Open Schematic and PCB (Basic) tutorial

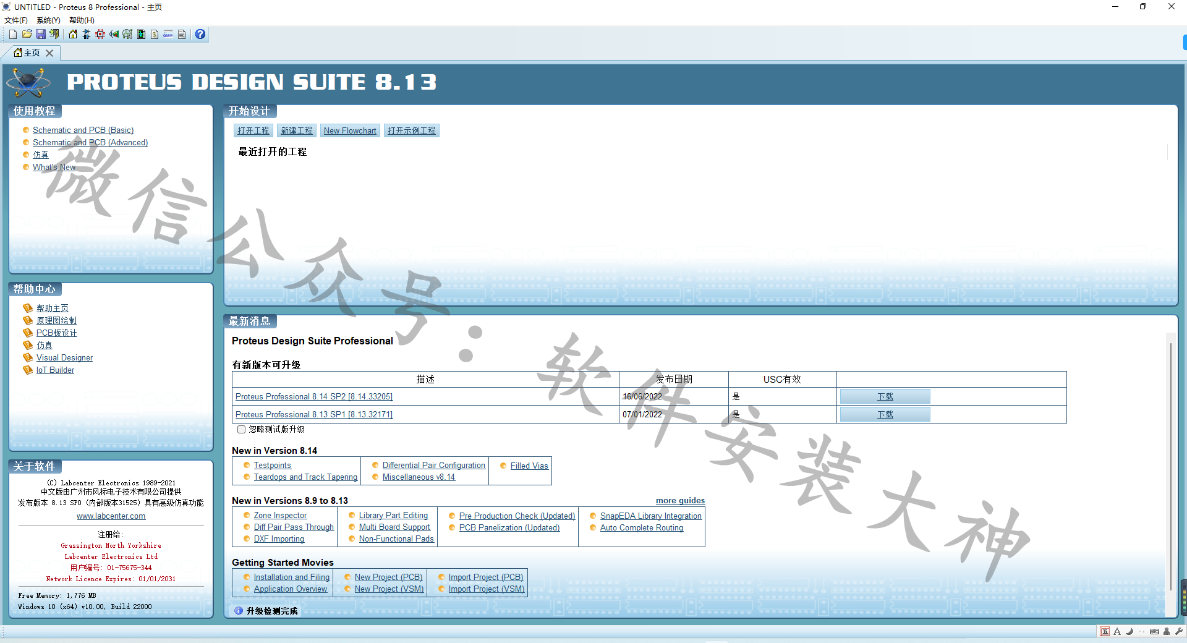tap(83, 130)
